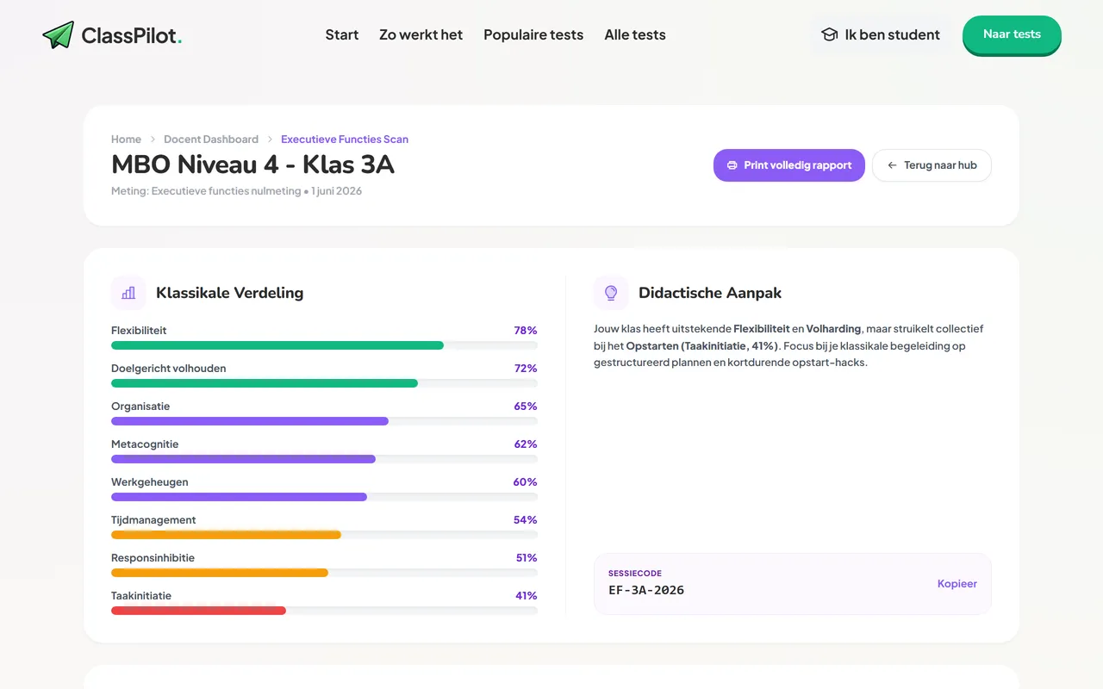Click the 72% Doelgericht volhouden value

[x=526, y=369]
